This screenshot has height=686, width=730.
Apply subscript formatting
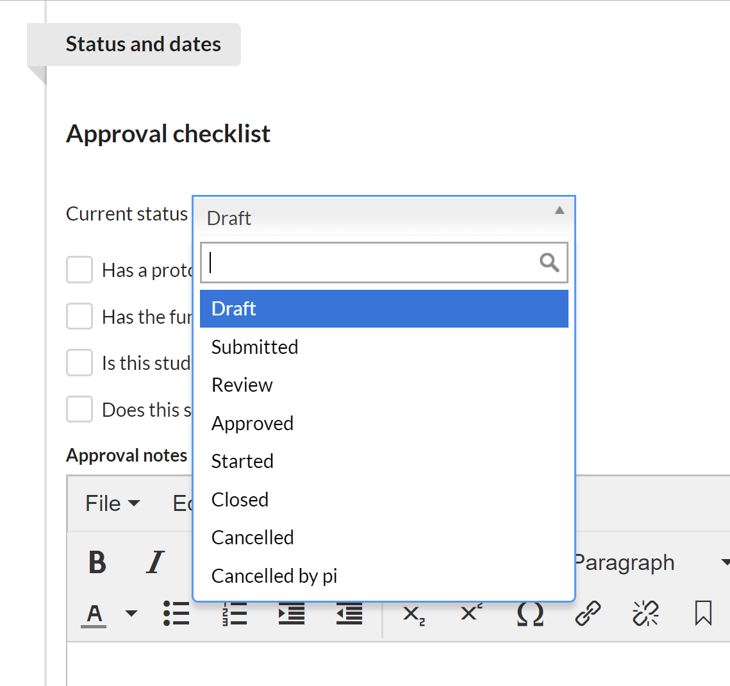point(413,614)
